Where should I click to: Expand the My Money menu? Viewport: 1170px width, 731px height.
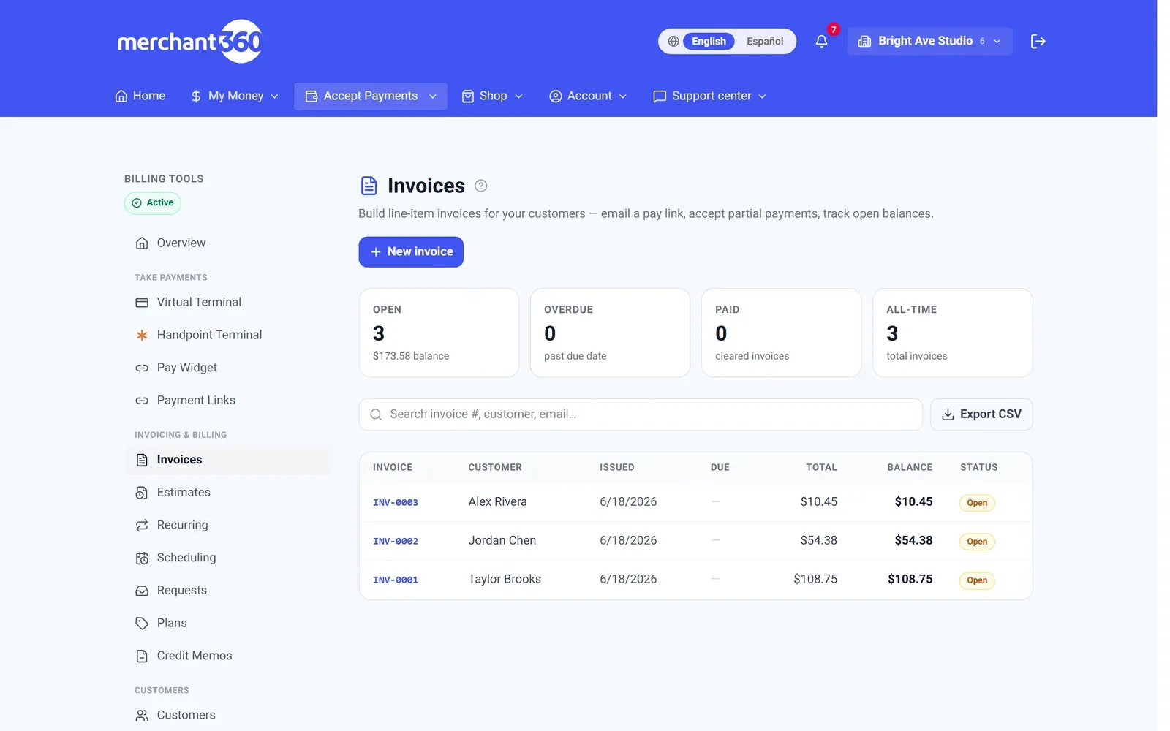pos(234,96)
